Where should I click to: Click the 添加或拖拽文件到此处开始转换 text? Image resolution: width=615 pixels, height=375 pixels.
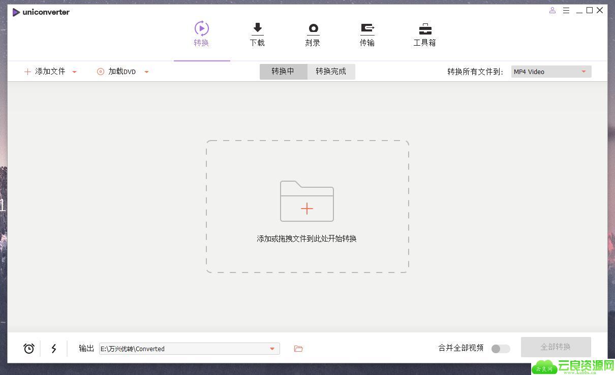pos(307,238)
